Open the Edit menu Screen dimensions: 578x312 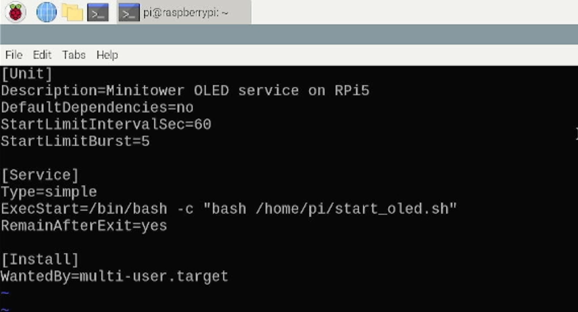pyautogui.click(x=42, y=55)
